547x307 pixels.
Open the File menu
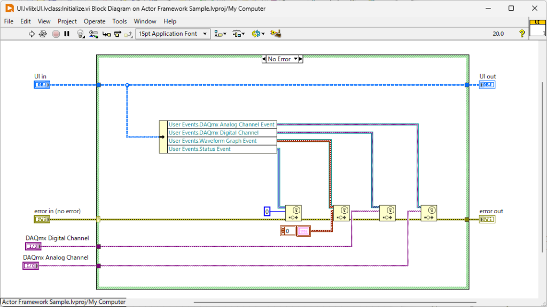pyautogui.click(x=9, y=21)
